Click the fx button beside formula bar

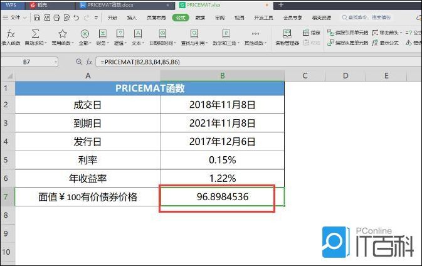(x=89, y=62)
